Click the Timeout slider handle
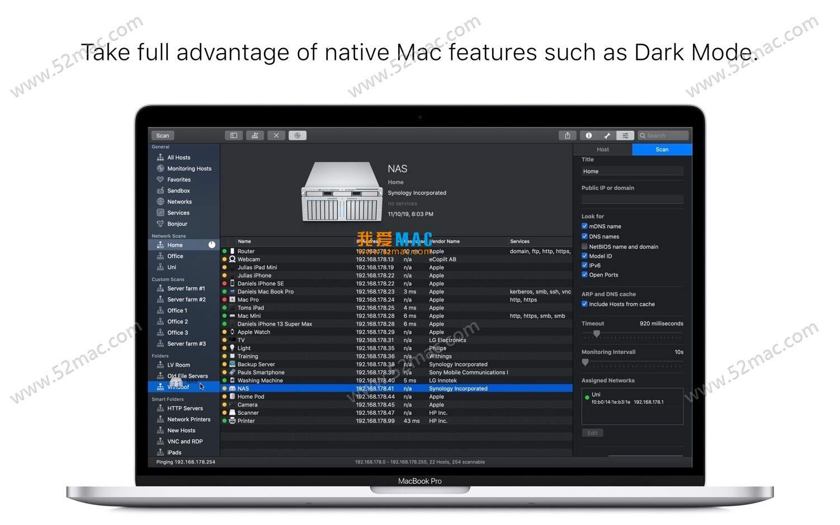 (x=597, y=334)
